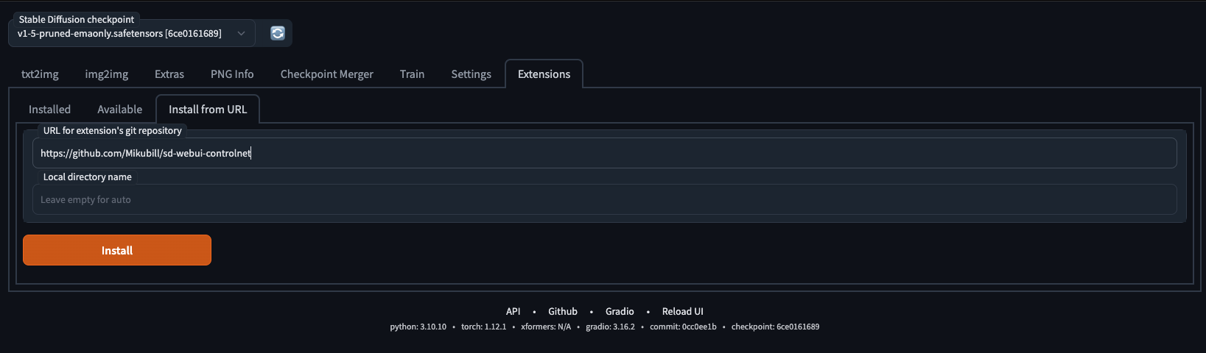Image resolution: width=1206 pixels, height=353 pixels.
Task: Show the Installed extensions sub-tab
Action: pos(49,110)
